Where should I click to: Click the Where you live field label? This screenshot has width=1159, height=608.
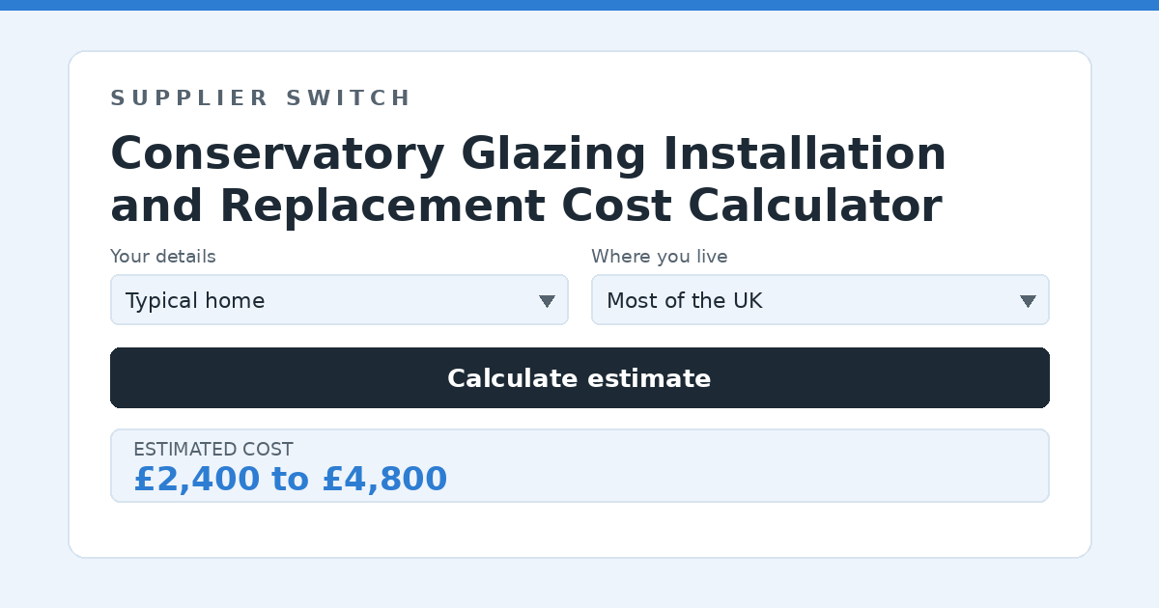(x=660, y=257)
